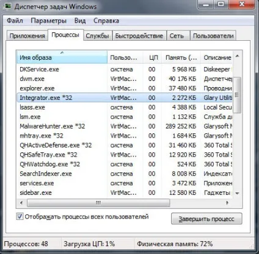Image resolution: width=259 pixels, height=254 pixels.
Task: Toggle Отображать процессы всех пользователей checkbox
Action: (x=20, y=216)
